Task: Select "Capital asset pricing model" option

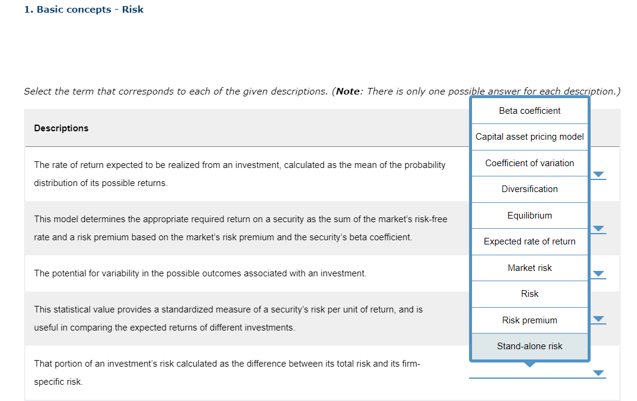Action: point(530,137)
